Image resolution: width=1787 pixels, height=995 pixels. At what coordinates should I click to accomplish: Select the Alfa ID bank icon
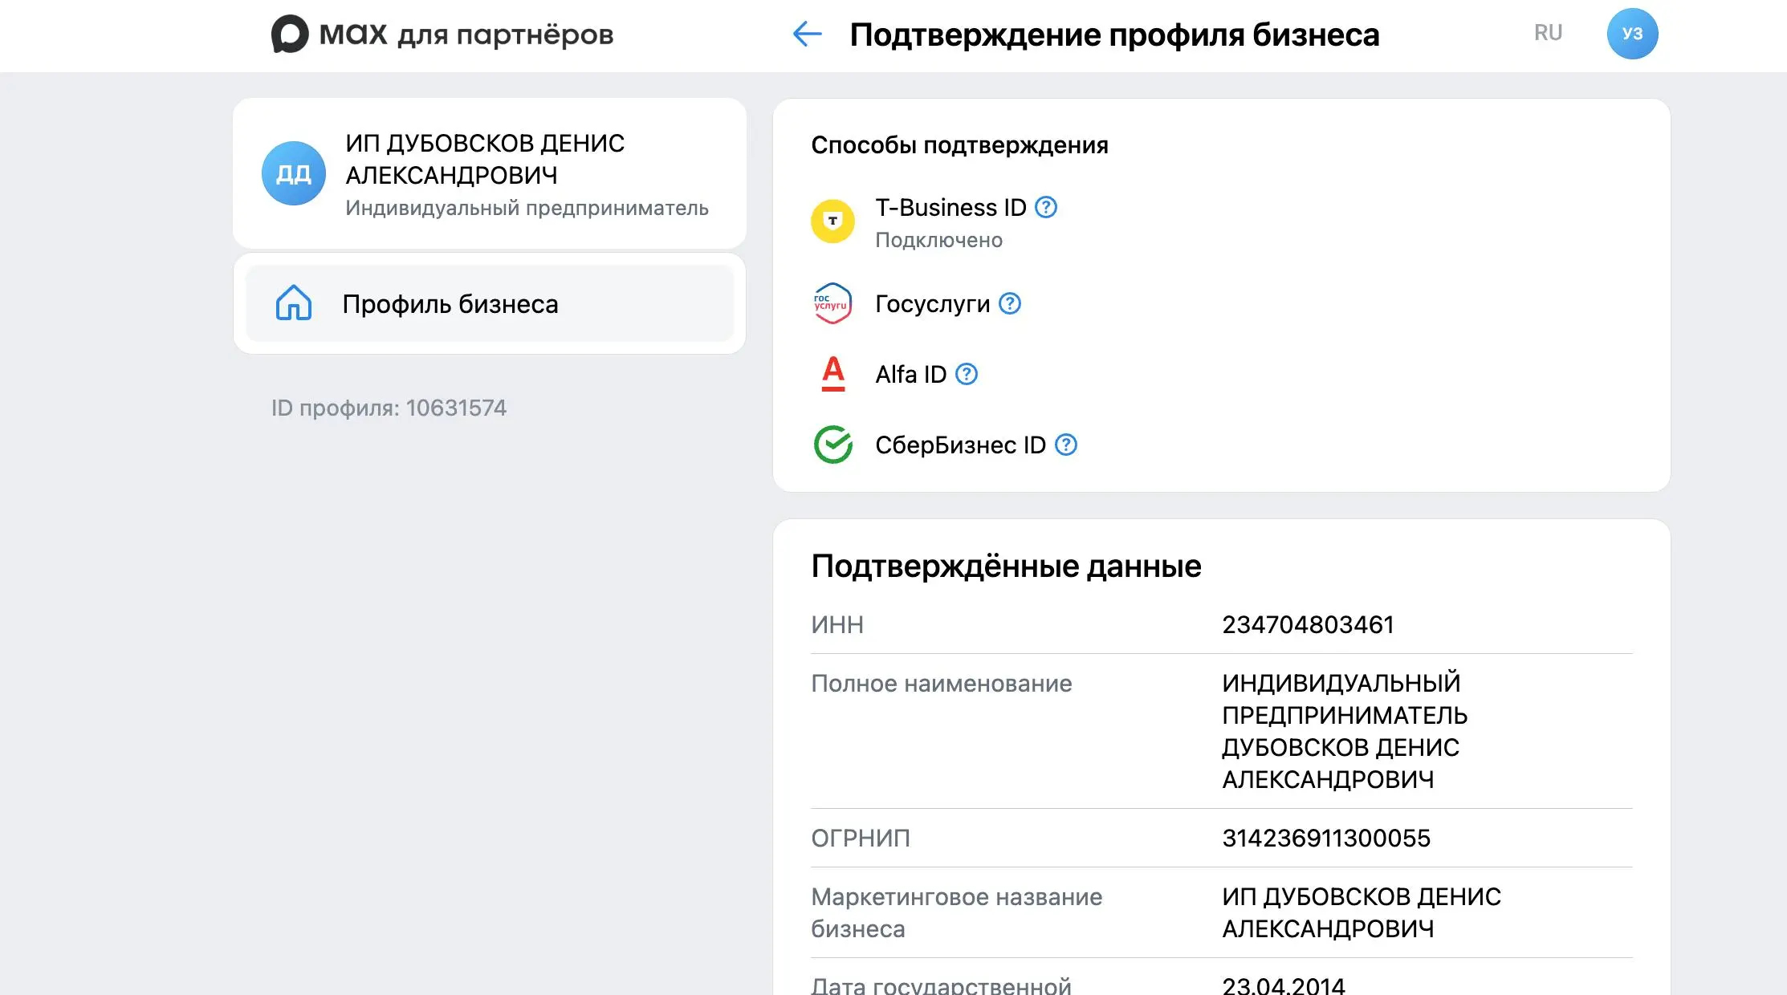[833, 373]
